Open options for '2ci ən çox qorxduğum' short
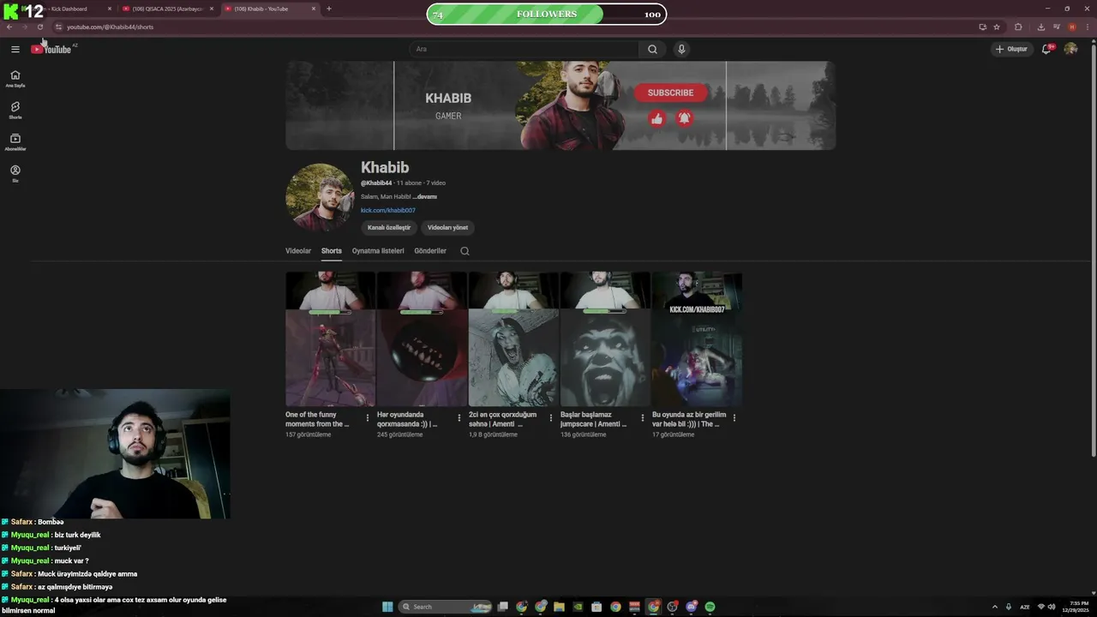Screen dimensions: 1097x617 point(551,418)
